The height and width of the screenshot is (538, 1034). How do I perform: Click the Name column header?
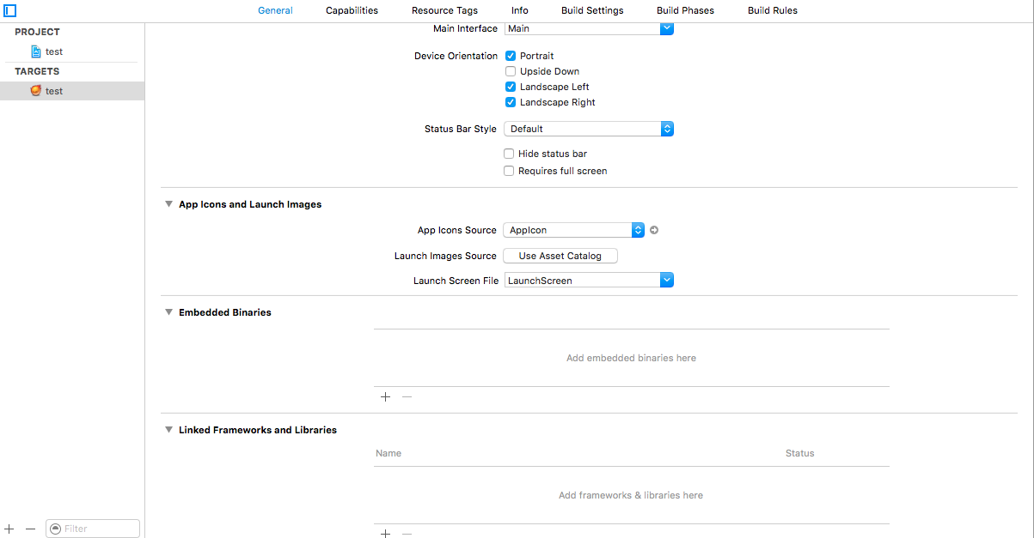click(x=389, y=453)
